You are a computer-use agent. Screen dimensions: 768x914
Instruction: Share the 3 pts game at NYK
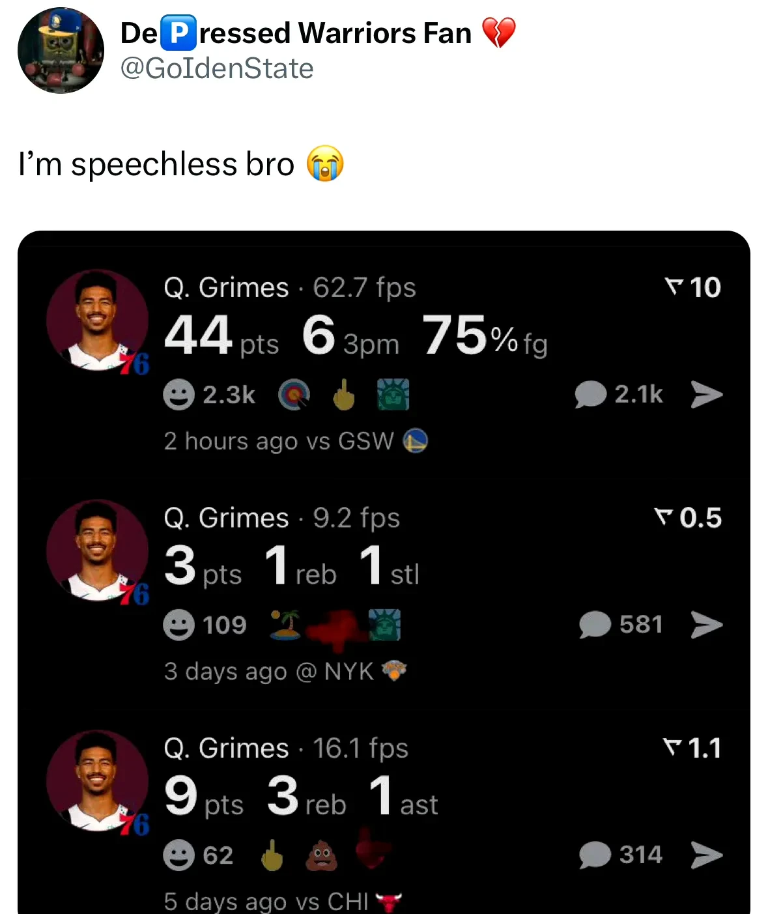(707, 625)
